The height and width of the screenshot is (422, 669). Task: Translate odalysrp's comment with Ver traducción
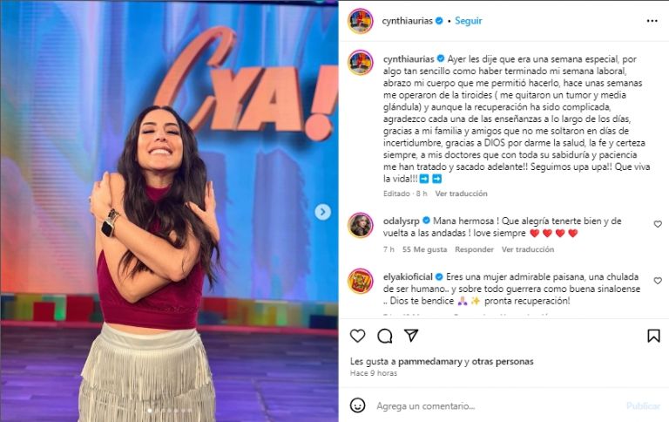point(527,249)
